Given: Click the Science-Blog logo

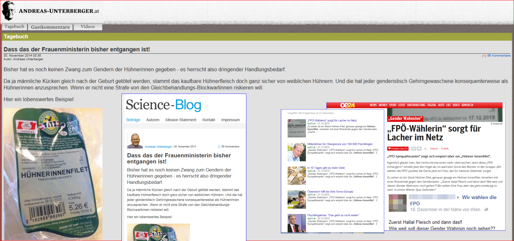Looking at the screenshot, I should point(163,105).
